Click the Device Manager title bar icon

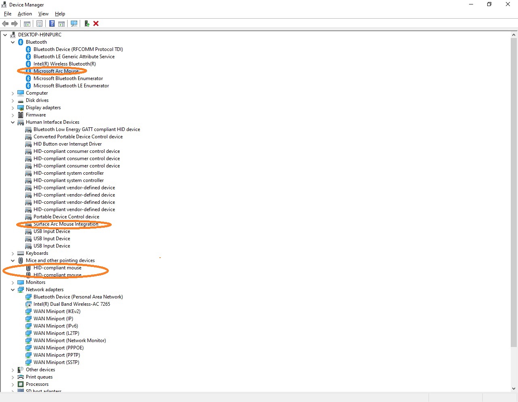pyautogui.click(x=4, y=4)
